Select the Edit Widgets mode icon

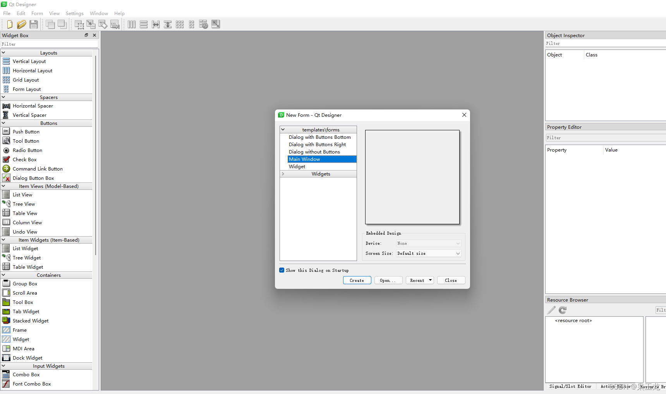click(x=79, y=24)
